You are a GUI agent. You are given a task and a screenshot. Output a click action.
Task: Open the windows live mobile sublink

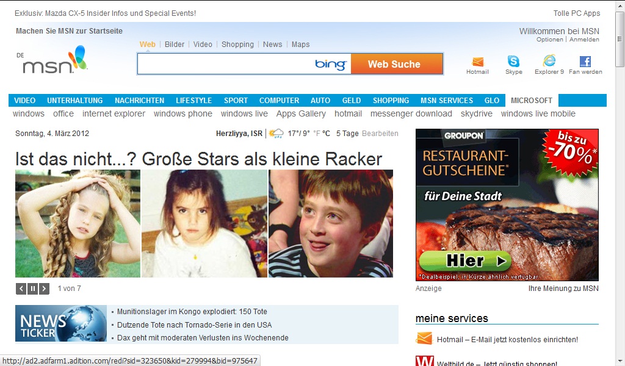(538, 113)
